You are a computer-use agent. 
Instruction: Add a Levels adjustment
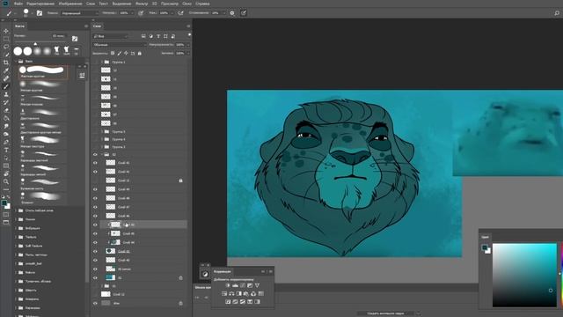point(235,285)
